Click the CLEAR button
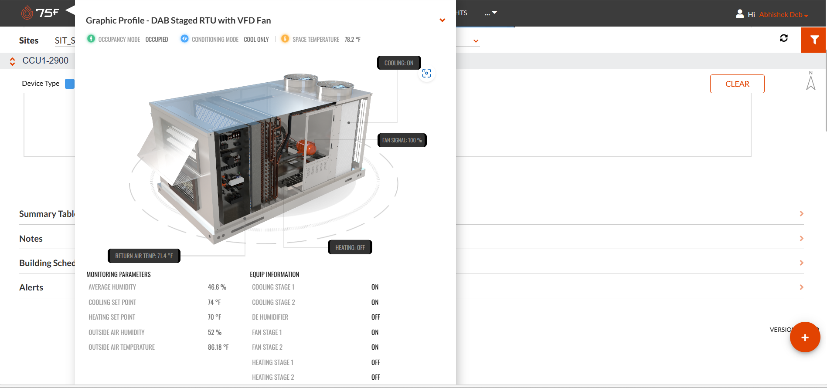The height and width of the screenshot is (388, 827). (737, 84)
